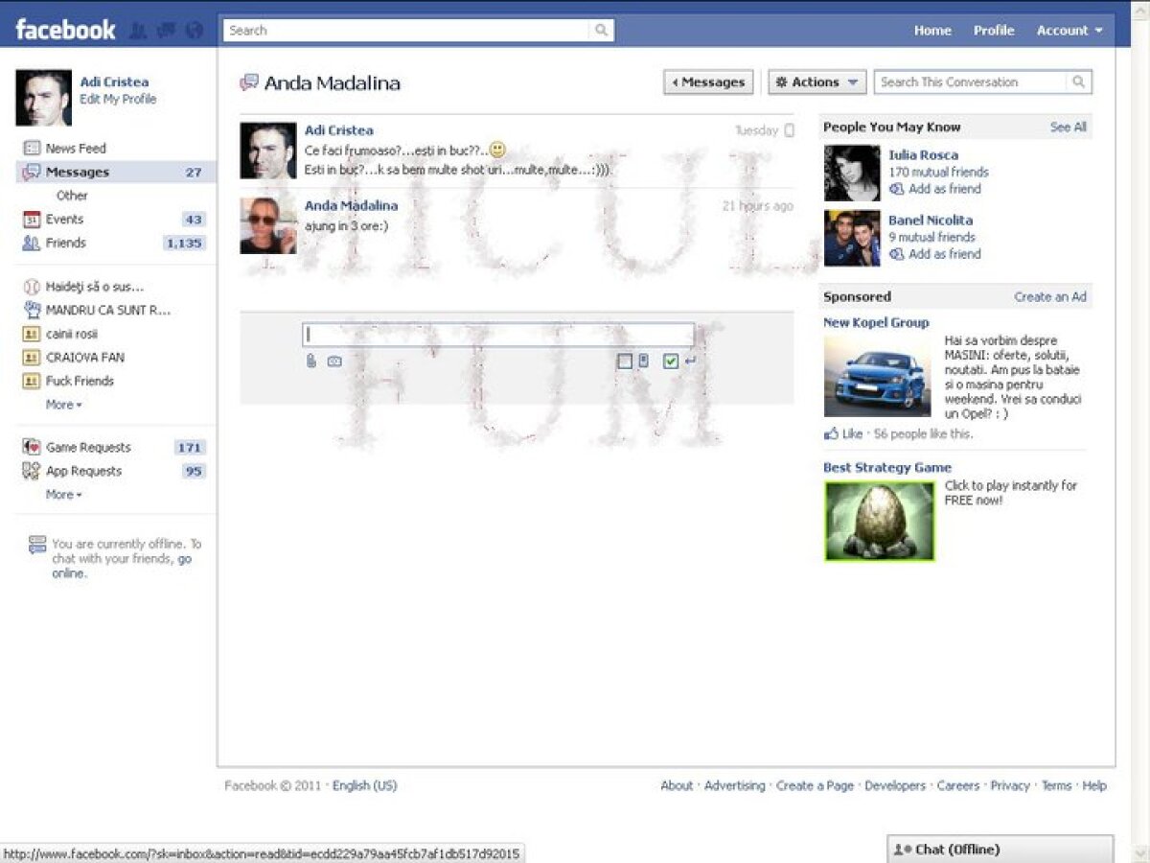Select the Messages icon in the sidebar
This screenshot has height=863, width=1150.
pos(32,172)
